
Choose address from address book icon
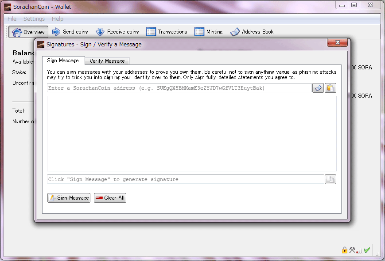318,88
